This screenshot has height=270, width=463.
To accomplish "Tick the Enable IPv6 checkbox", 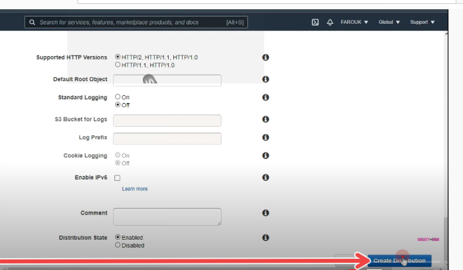I will [118, 178].
